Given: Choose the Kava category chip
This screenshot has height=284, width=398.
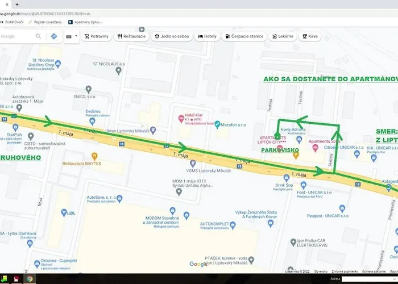Looking at the screenshot, I should click(309, 36).
